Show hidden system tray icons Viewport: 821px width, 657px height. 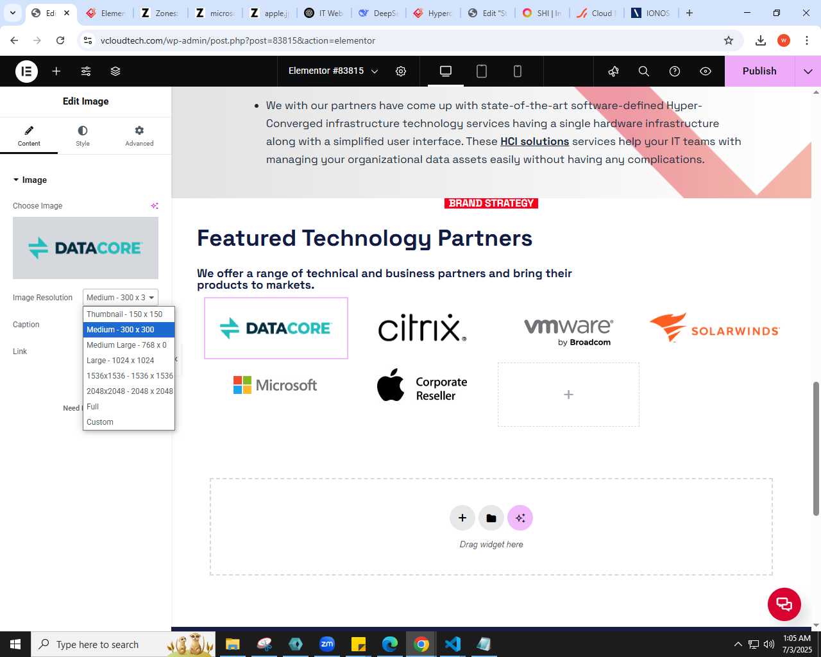point(738,644)
